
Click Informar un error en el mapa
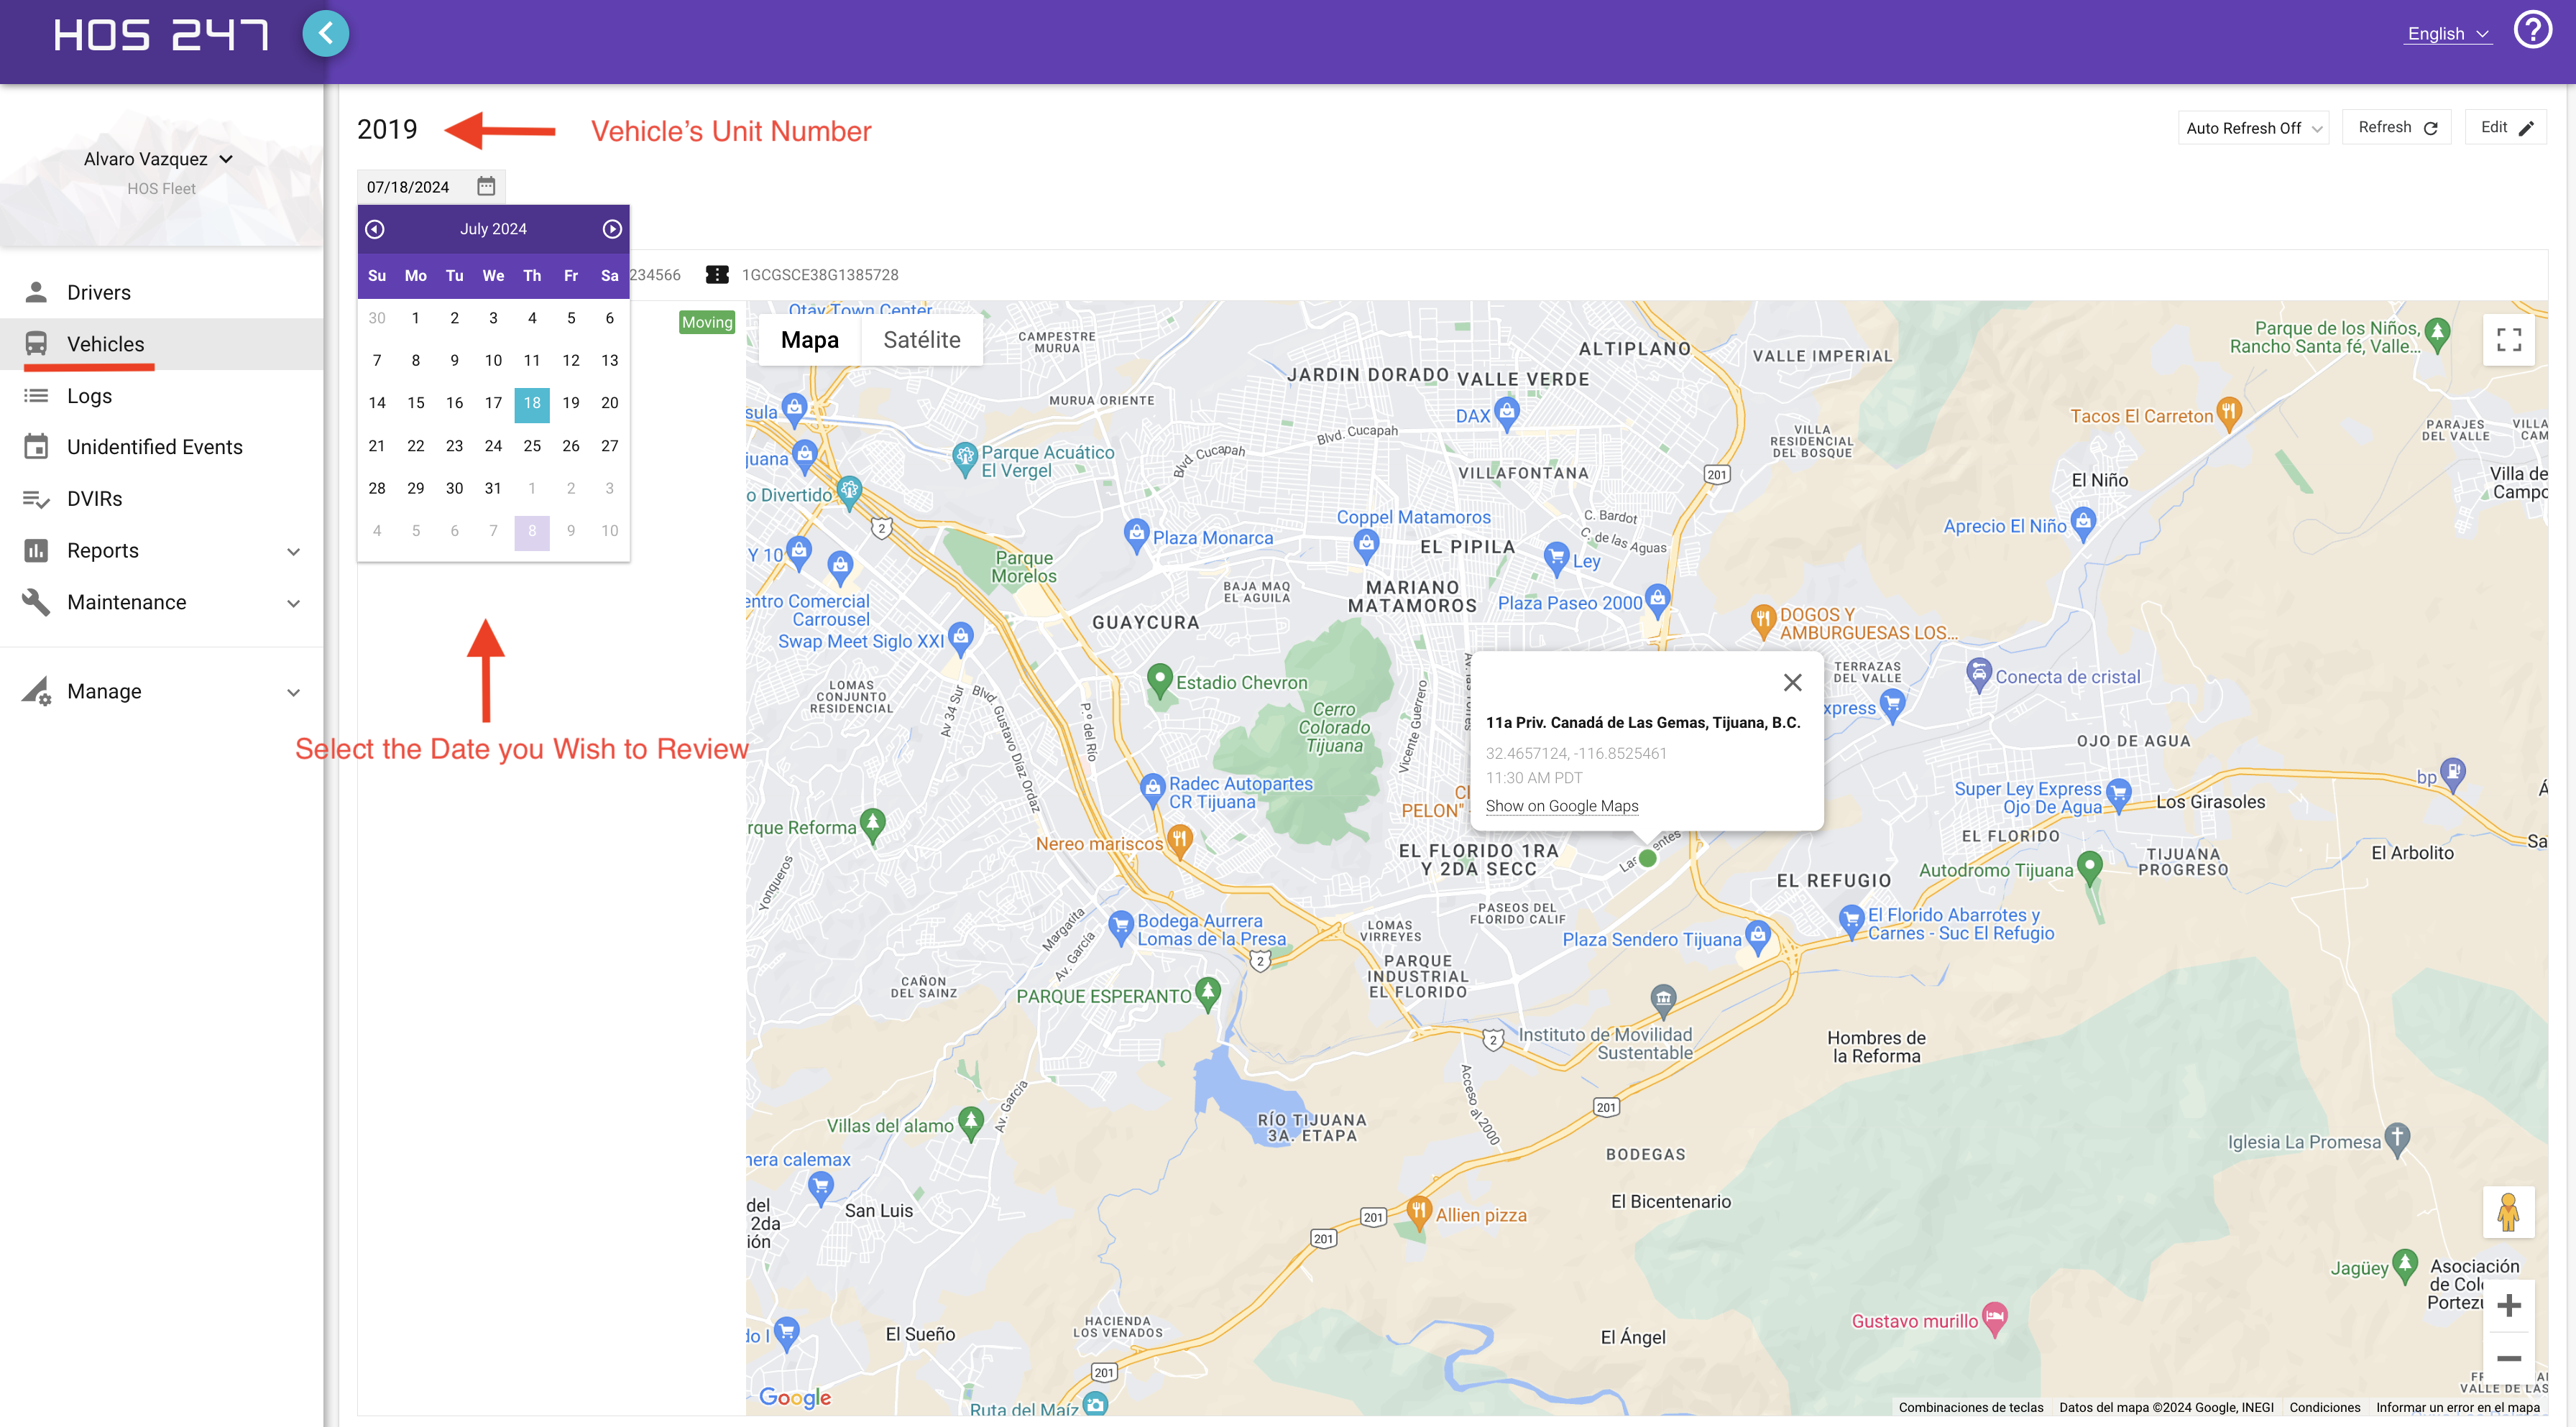(2457, 1407)
